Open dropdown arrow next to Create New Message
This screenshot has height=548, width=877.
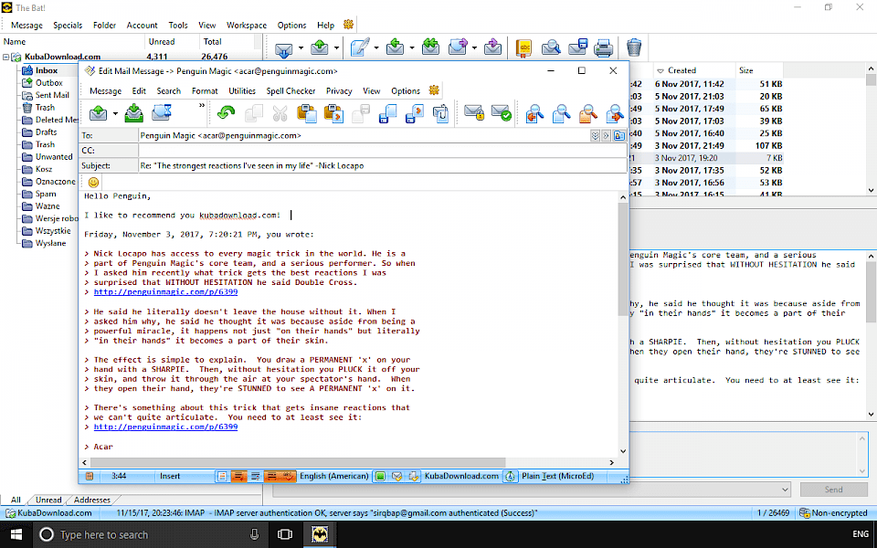coord(376,48)
